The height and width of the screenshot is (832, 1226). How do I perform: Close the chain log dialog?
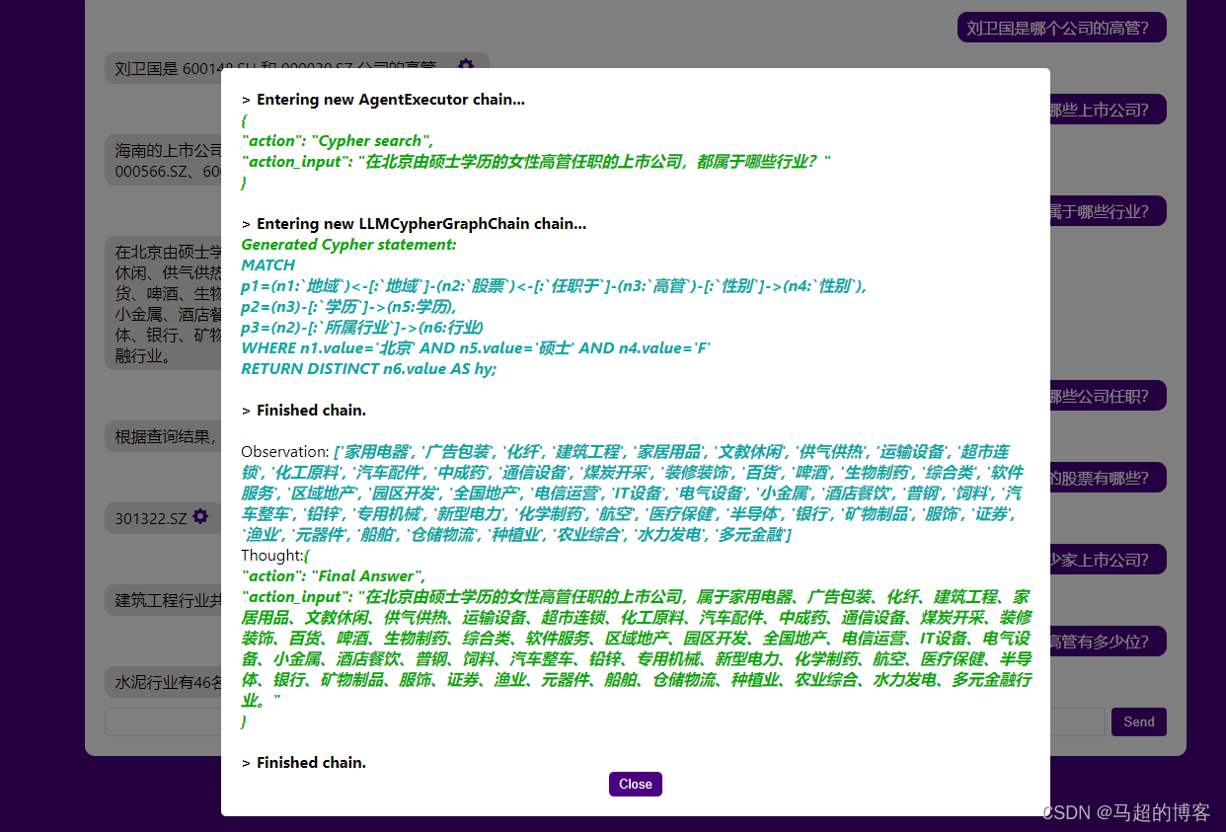click(636, 784)
